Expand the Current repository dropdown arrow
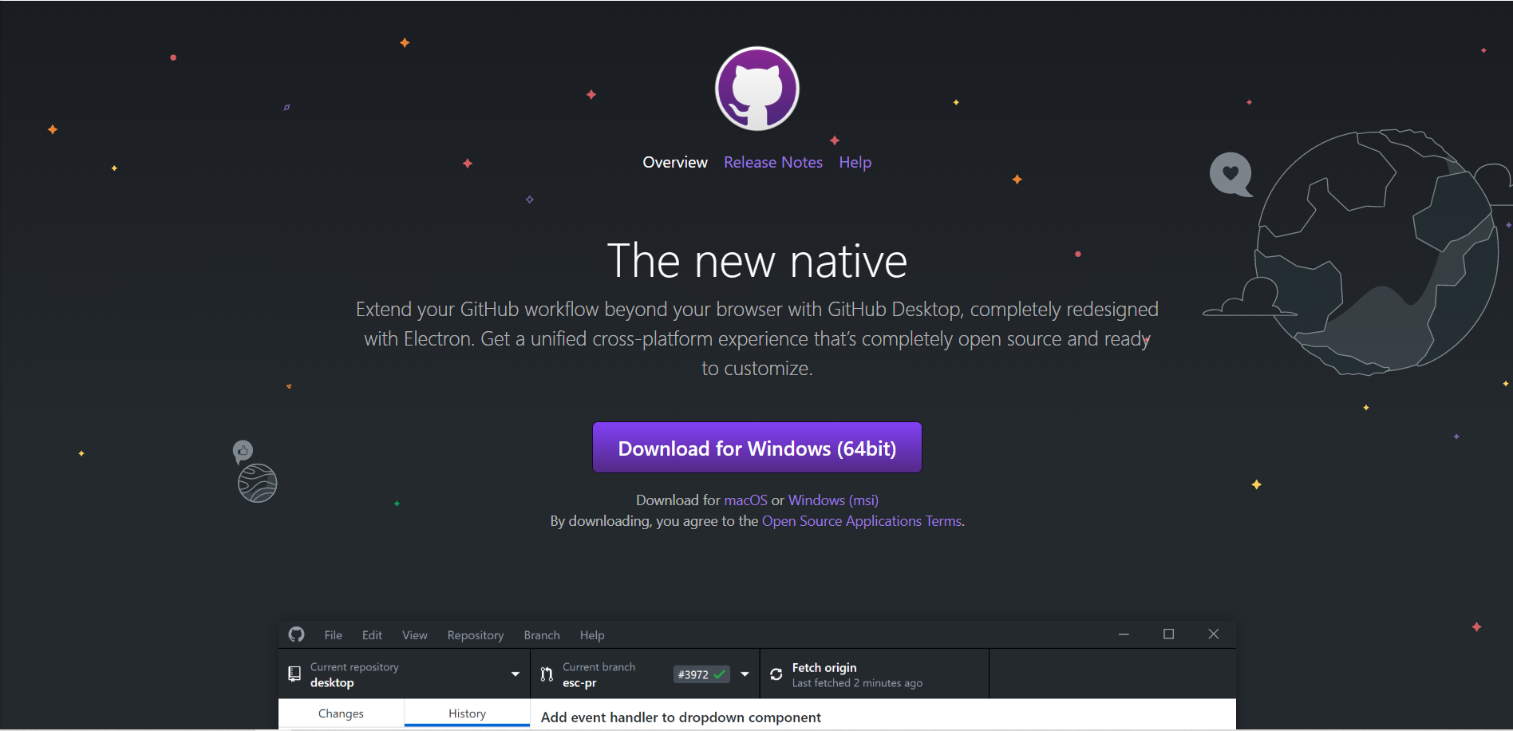Image resolution: width=1513 pixels, height=731 pixels. (x=516, y=674)
